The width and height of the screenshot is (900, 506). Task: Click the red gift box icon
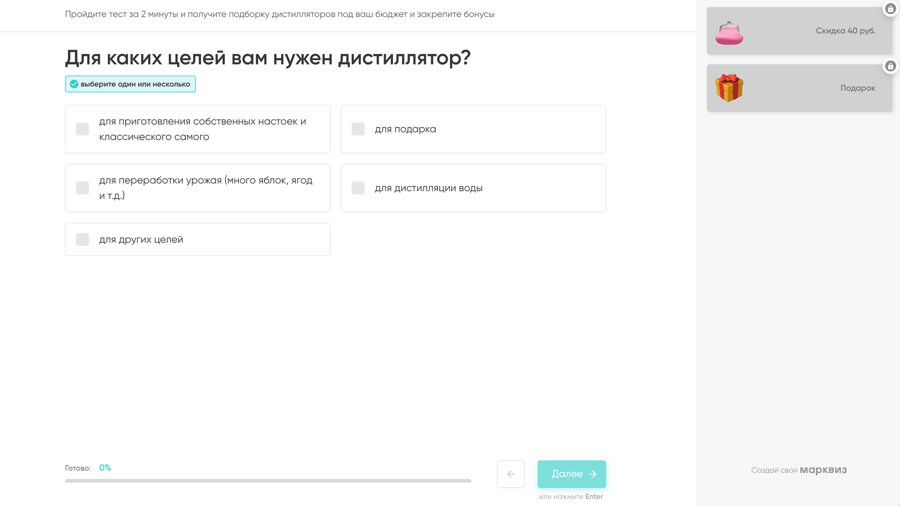tap(729, 88)
